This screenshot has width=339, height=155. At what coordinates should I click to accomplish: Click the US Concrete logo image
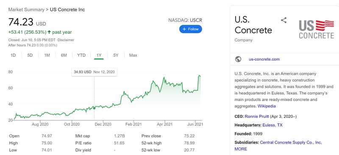tap(317, 29)
